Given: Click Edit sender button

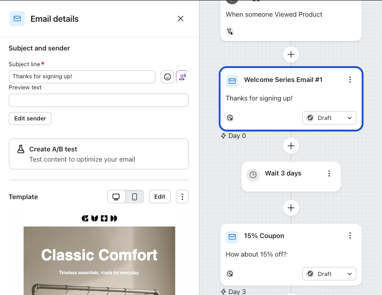Looking at the screenshot, I should pyautogui.click(x=30, y=119).
